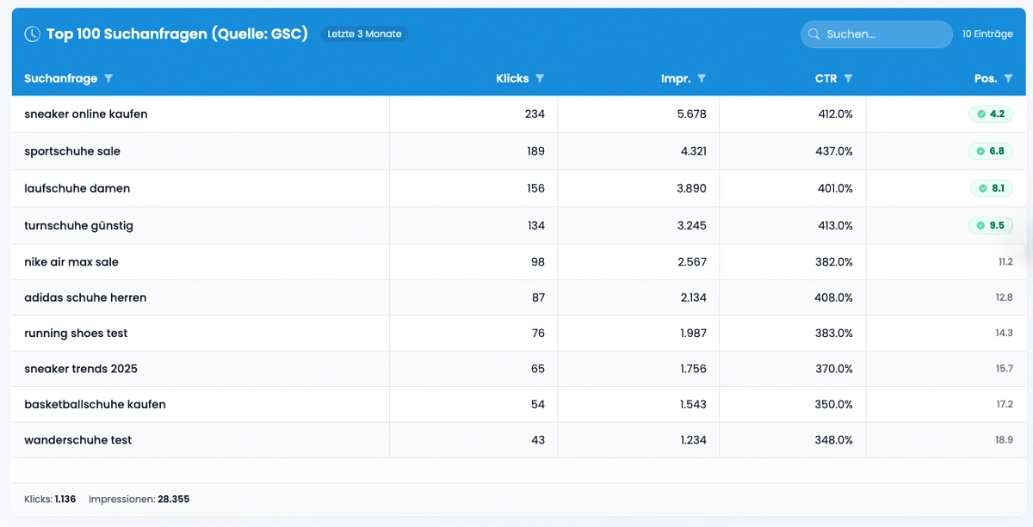1033x527 pixels.
Task: Open the Letzte 3 Monate period selector
Action: pyautogui.click(x=364, y=34)
